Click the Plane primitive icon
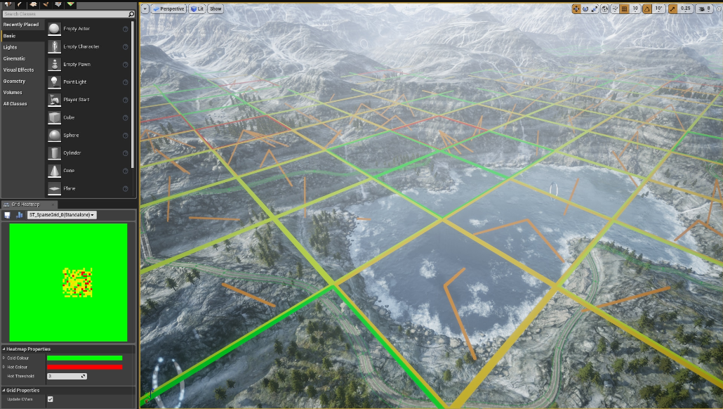Screen dimensions: 723x409 point(55,188)
